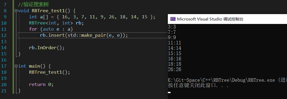
Task: Click the rb.insert call on line 12
Action: [x=84, y=35]
